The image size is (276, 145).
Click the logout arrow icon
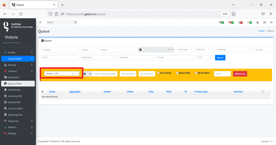[271, 22]
